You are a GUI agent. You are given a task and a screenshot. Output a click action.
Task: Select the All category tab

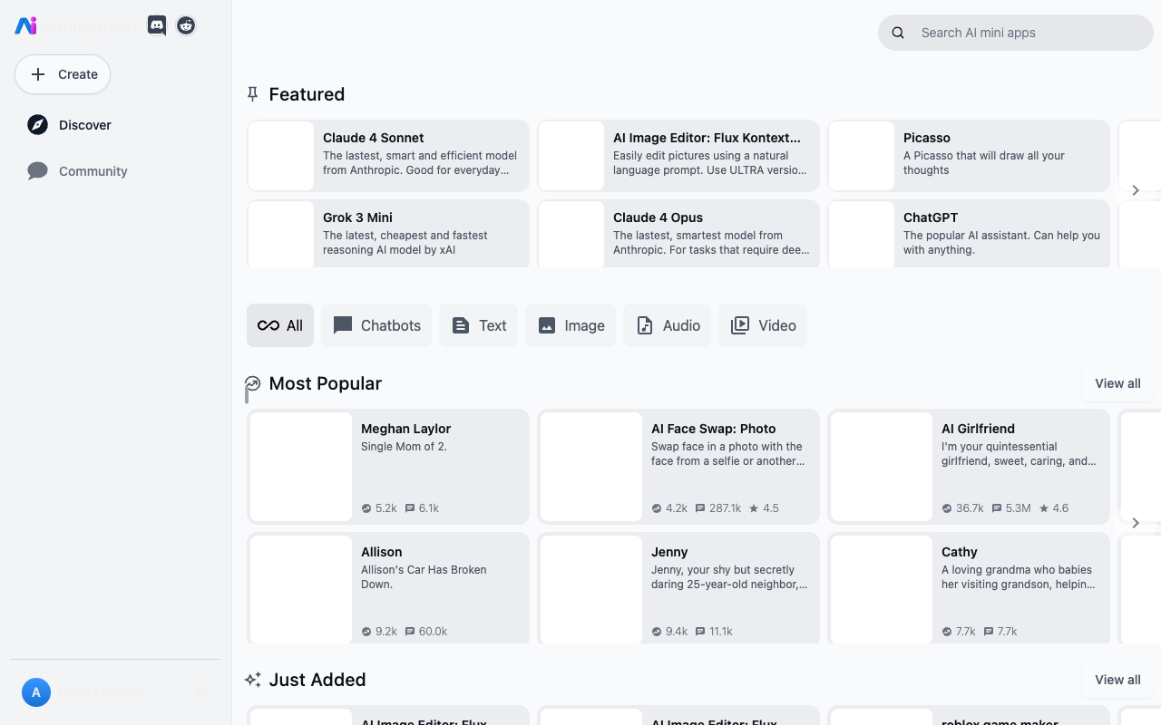point(280,325)
